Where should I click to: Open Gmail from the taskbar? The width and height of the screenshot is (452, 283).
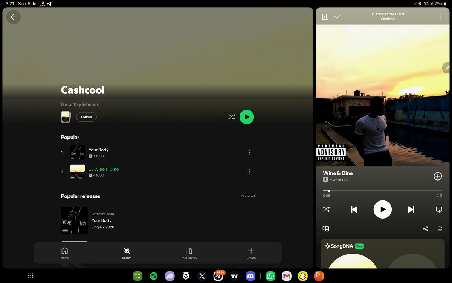coord(287,276)
